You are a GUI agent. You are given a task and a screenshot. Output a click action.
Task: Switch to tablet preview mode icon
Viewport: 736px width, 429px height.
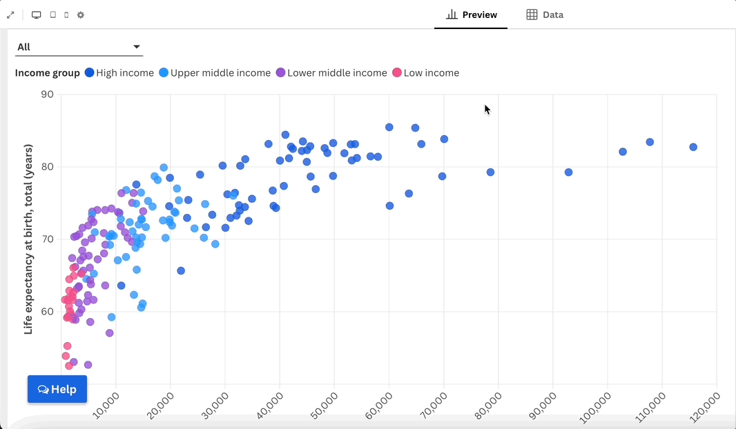point(52,14)
